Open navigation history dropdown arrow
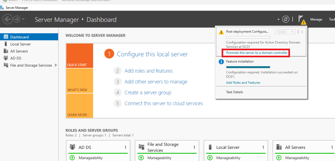The image size is (335, 161). 24,20
